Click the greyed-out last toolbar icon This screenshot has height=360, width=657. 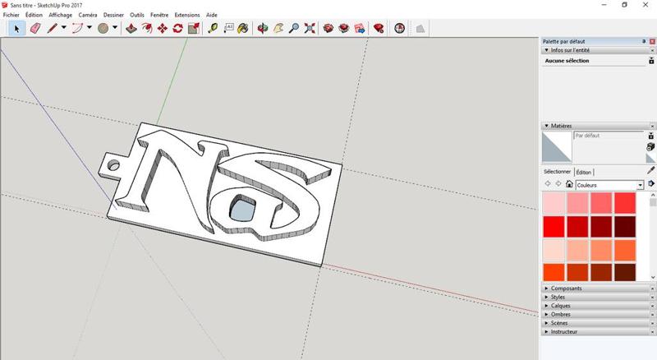click(420, 29)
